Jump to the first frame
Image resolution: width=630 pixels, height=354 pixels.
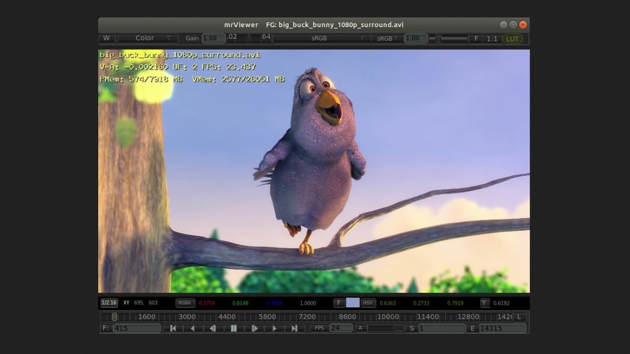173,328
